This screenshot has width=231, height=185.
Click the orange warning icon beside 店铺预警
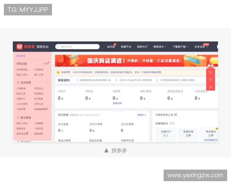(x=58, y=72)
